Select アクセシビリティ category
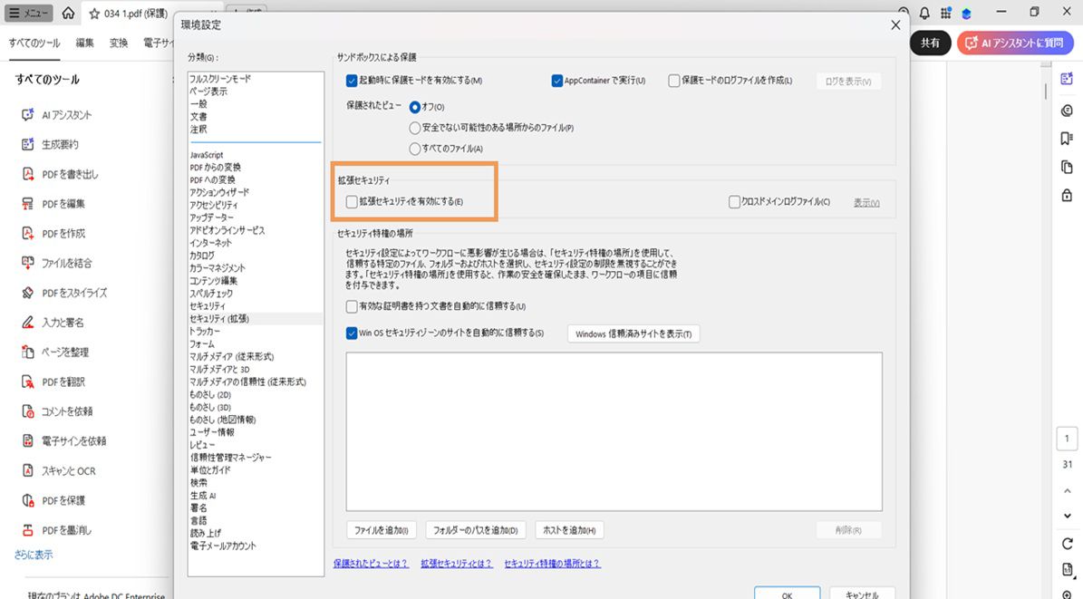The image size is (1083, 599). (213, 205)
